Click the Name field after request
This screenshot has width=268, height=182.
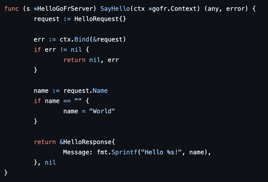pyautogui.click(x=100, y=91)
